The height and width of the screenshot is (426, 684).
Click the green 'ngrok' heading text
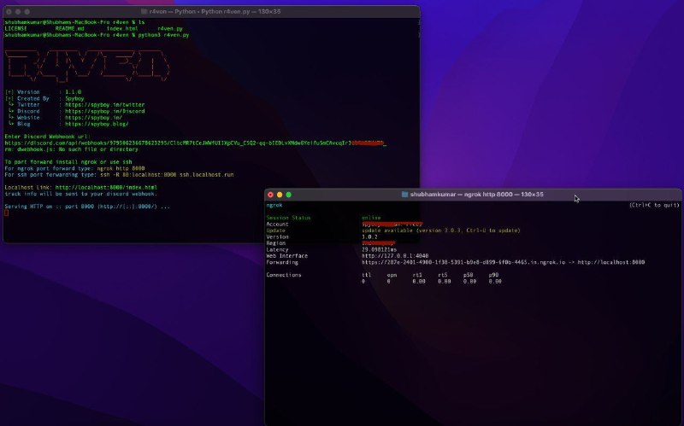274,205
